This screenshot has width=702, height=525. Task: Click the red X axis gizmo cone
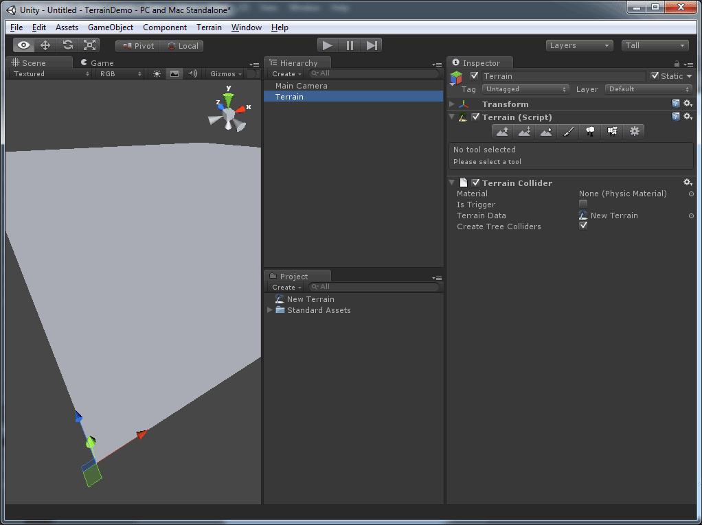pyautogui.click(x=240, y=108)
